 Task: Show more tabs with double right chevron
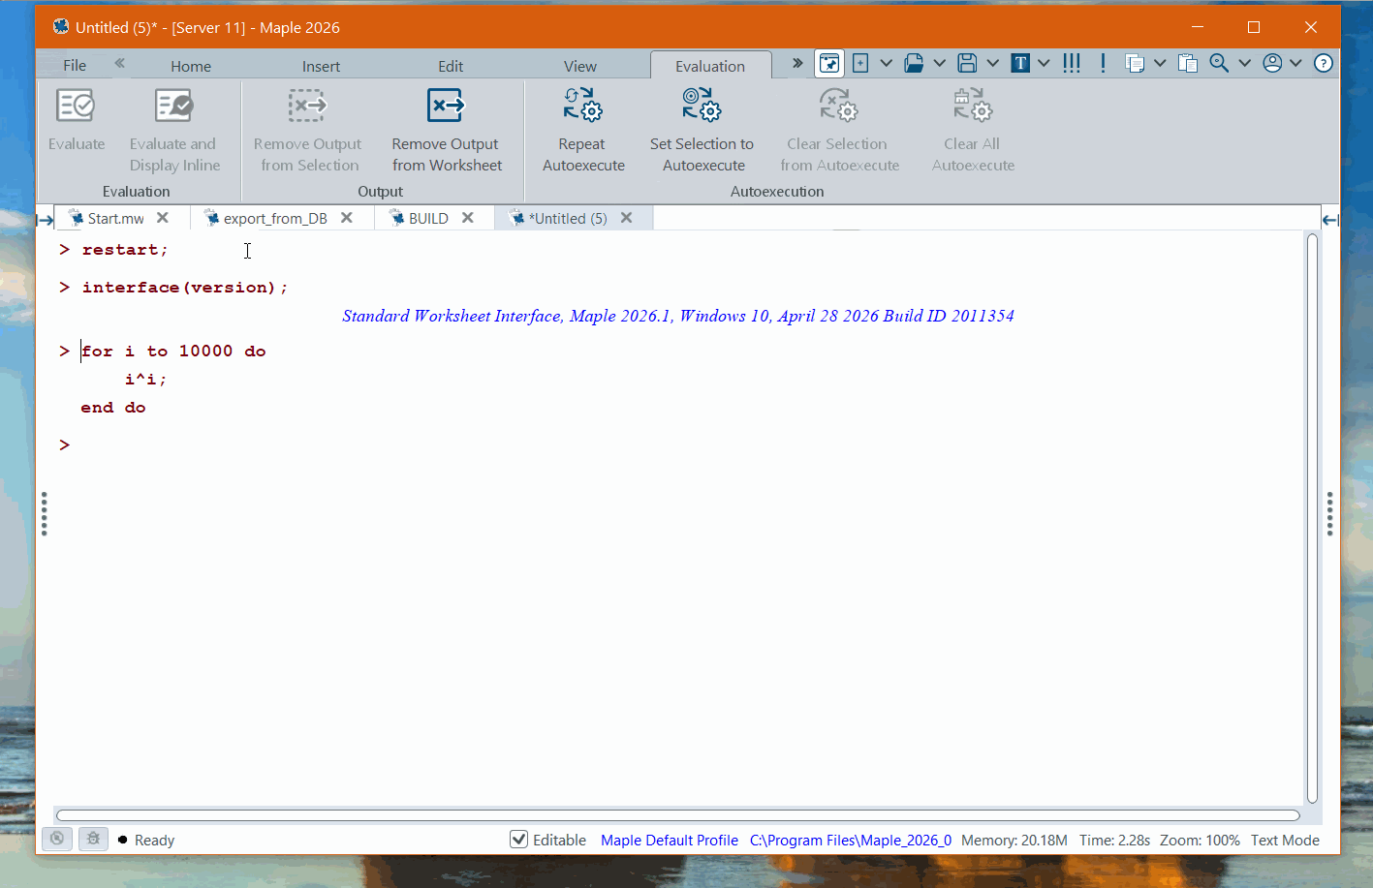point(797,63)
